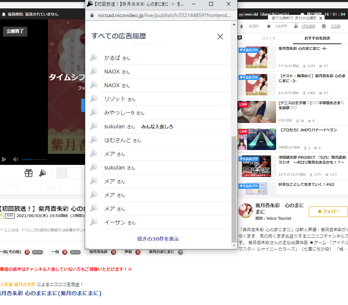Viewport: 348px width, 305px height.
Task: Open the 百 dictionary icon on 紫月杏朱彩 tag
Action: click(x=113, y=252)
